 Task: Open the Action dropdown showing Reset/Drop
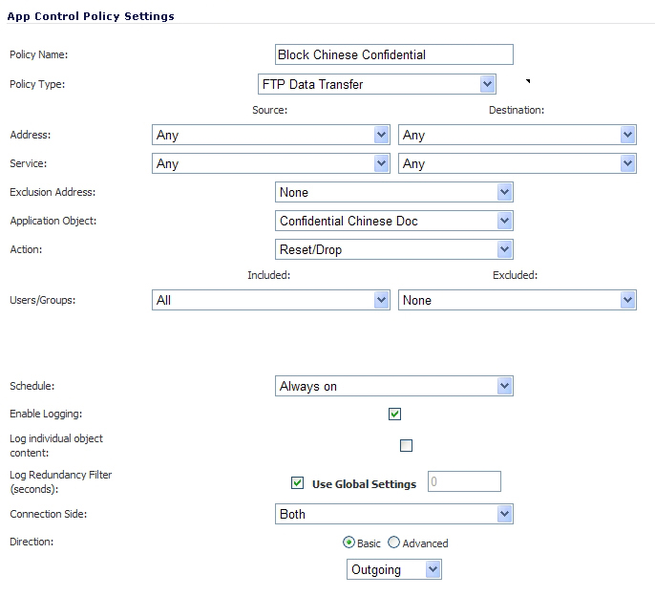(394, 249)
